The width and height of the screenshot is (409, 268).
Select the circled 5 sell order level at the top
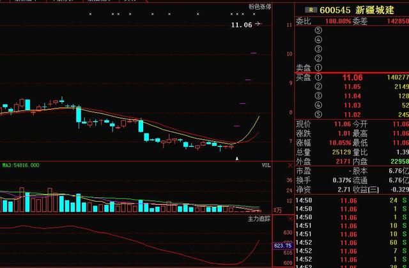[x=318, y=29]
